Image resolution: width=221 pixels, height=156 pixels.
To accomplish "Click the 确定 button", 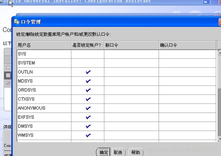I will [103, 152].
